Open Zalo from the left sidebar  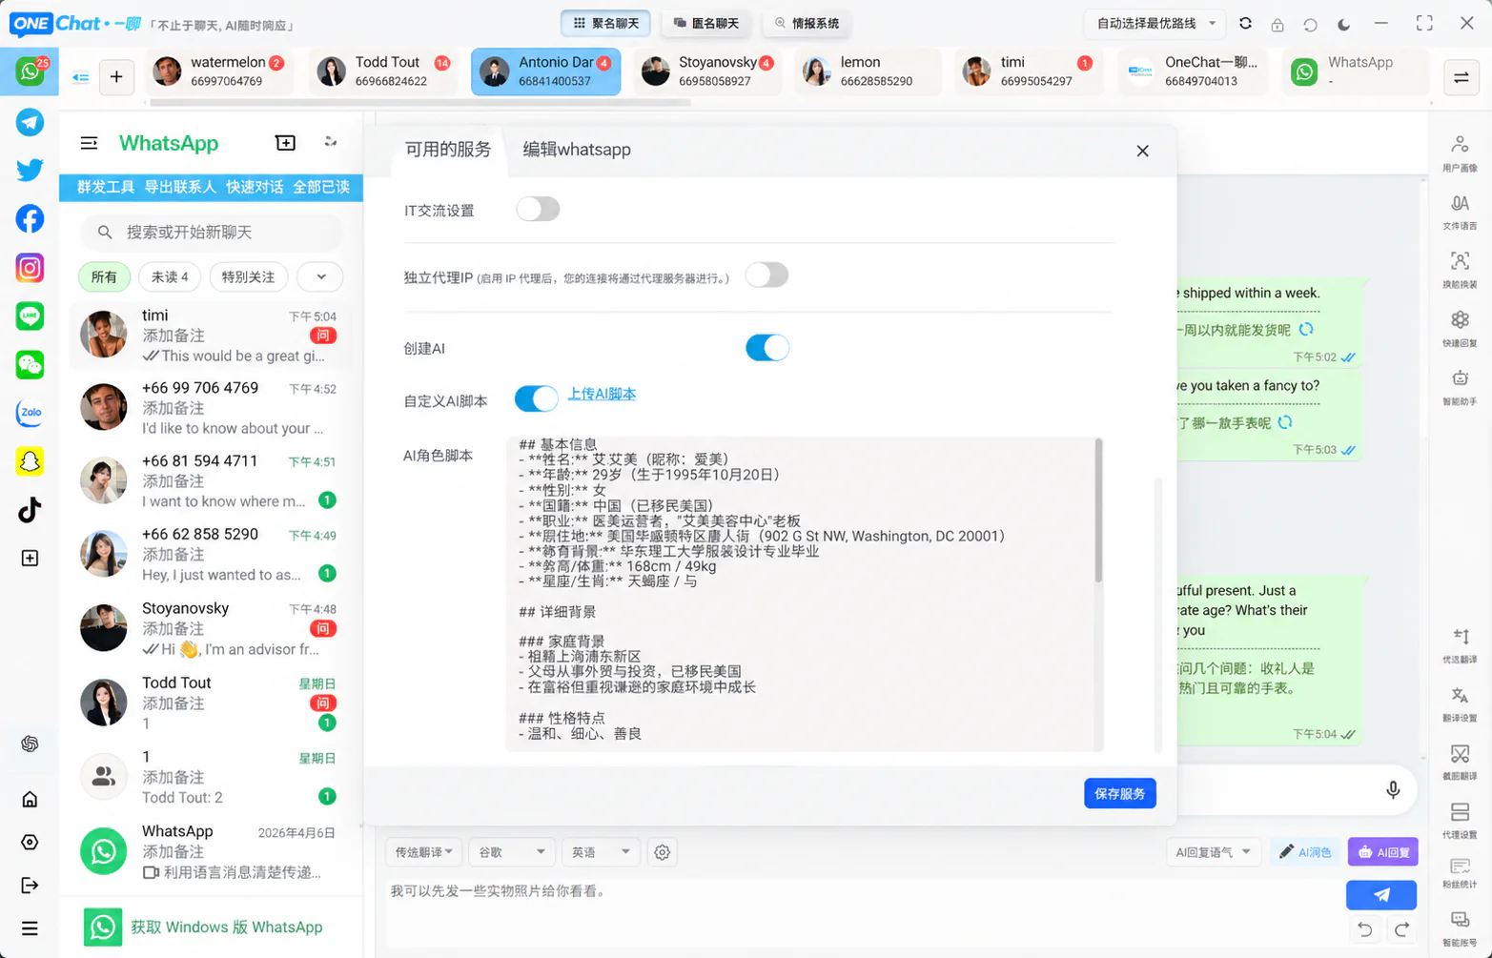30,413
